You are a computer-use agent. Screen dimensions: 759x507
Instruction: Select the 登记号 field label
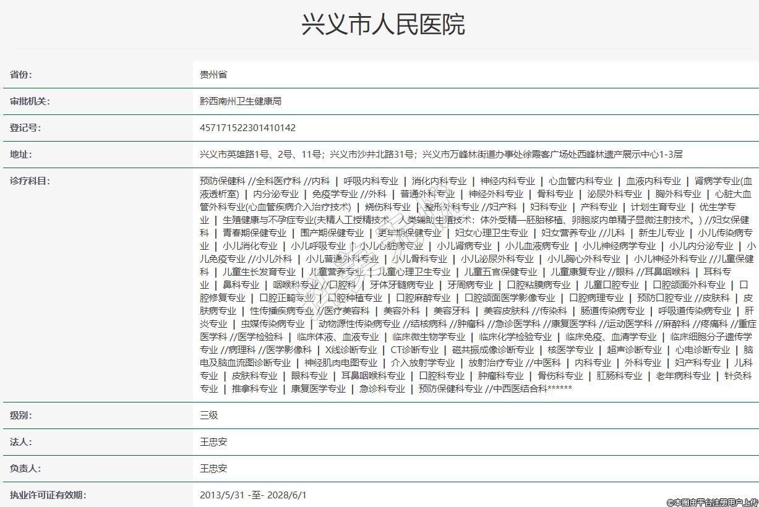(x=25, y=128)
